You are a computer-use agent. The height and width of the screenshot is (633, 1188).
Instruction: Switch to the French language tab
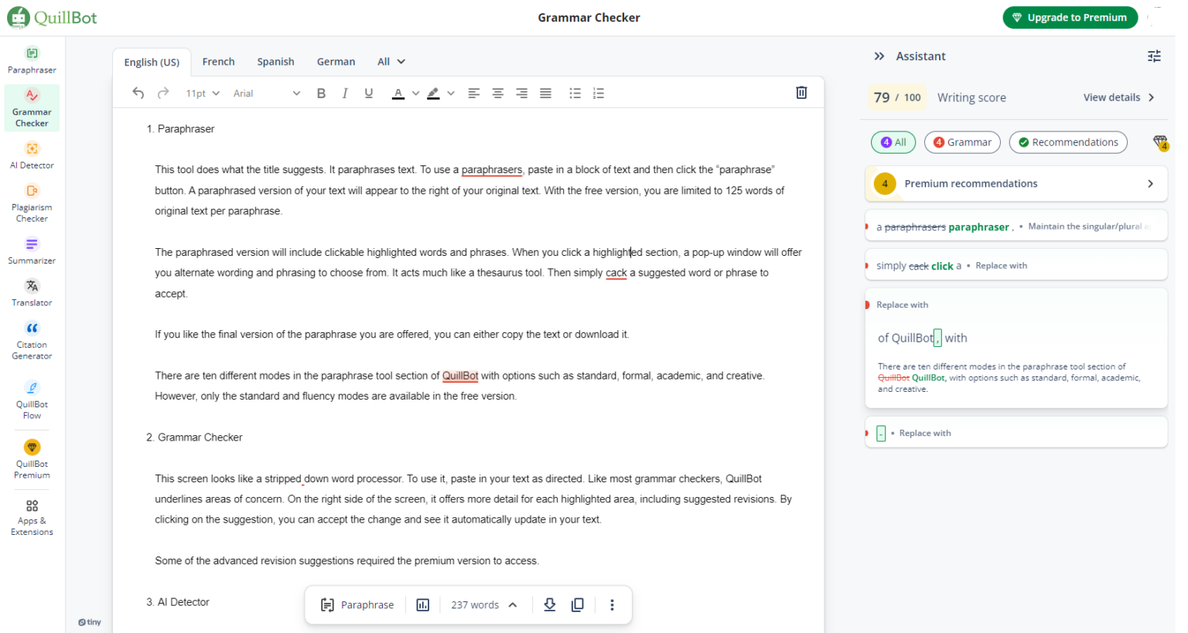(x=218, y=62)
